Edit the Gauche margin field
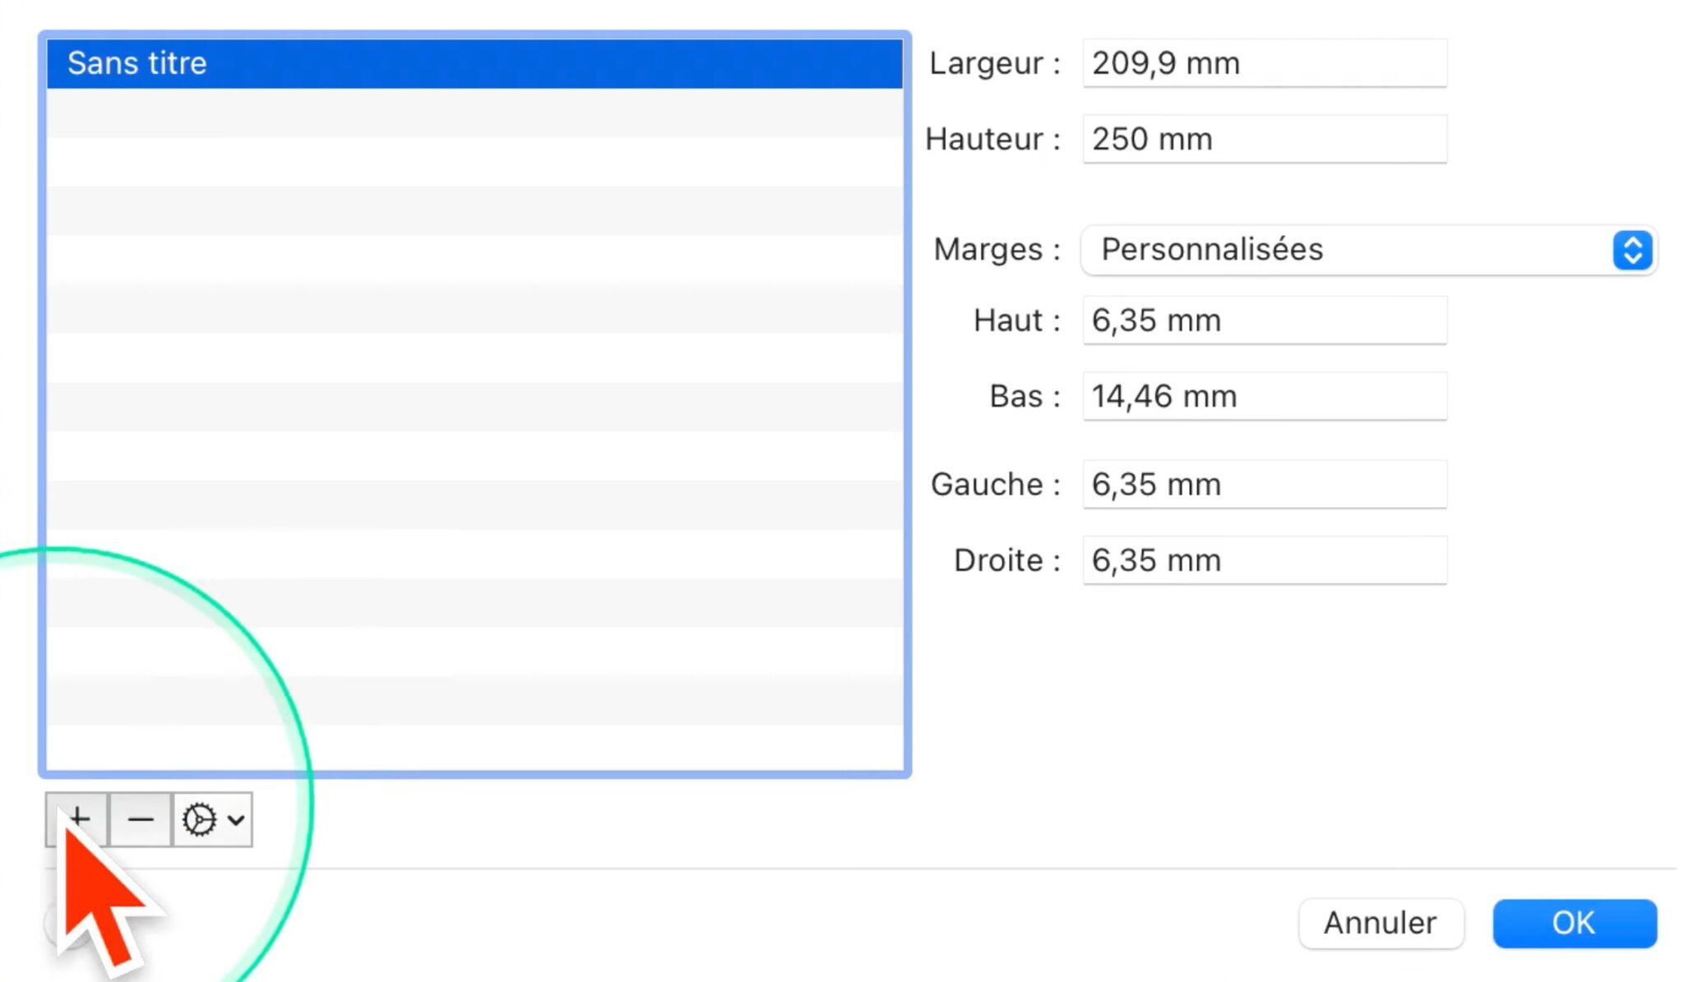The image size is (1684, 982). click(x=1265, y=484)
